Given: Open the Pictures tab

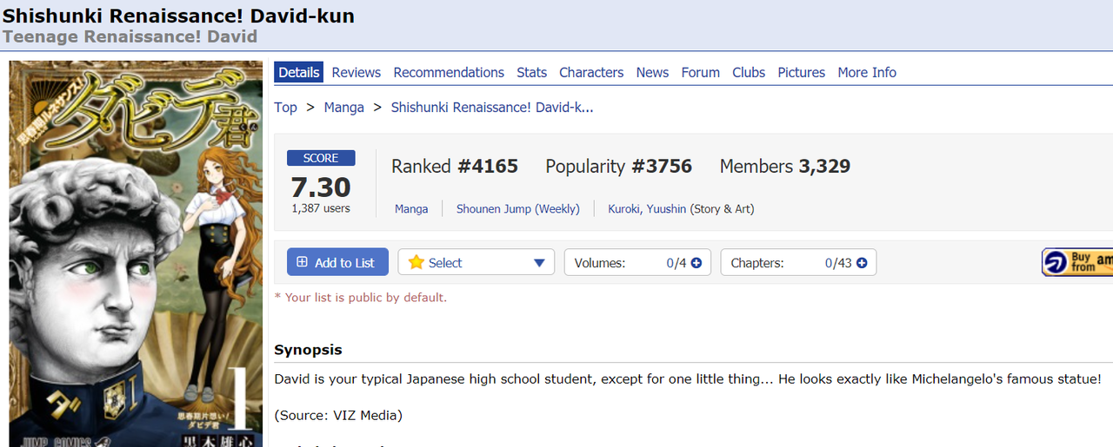Looking at the screenshot, I should 802,72.
